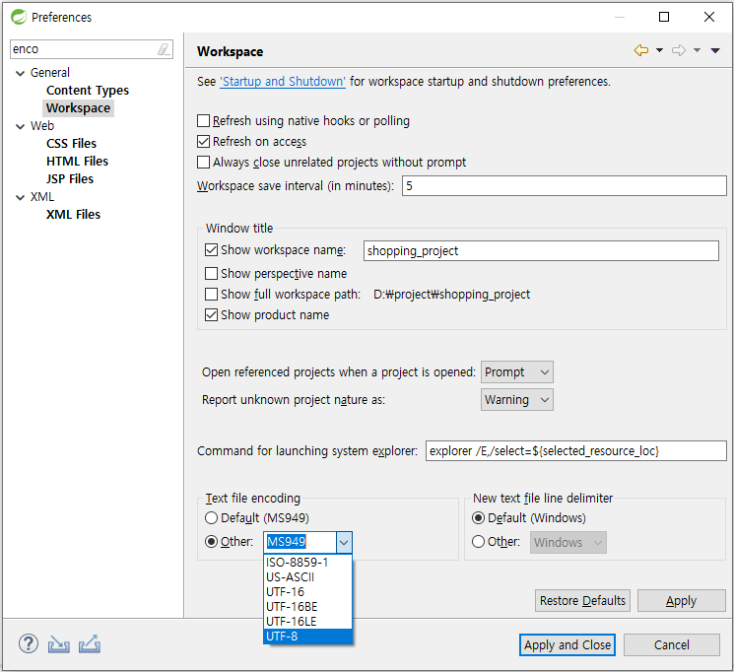Open the preferences view menu triangle
The width and height of the screenshot is (734, 672).
[715, 50]
